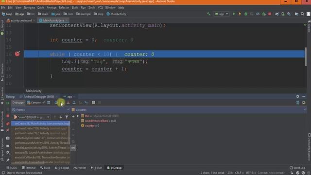Open the Navigate menu
The width and height of the screenshot is (311, 175).
(x=29, y=8)
